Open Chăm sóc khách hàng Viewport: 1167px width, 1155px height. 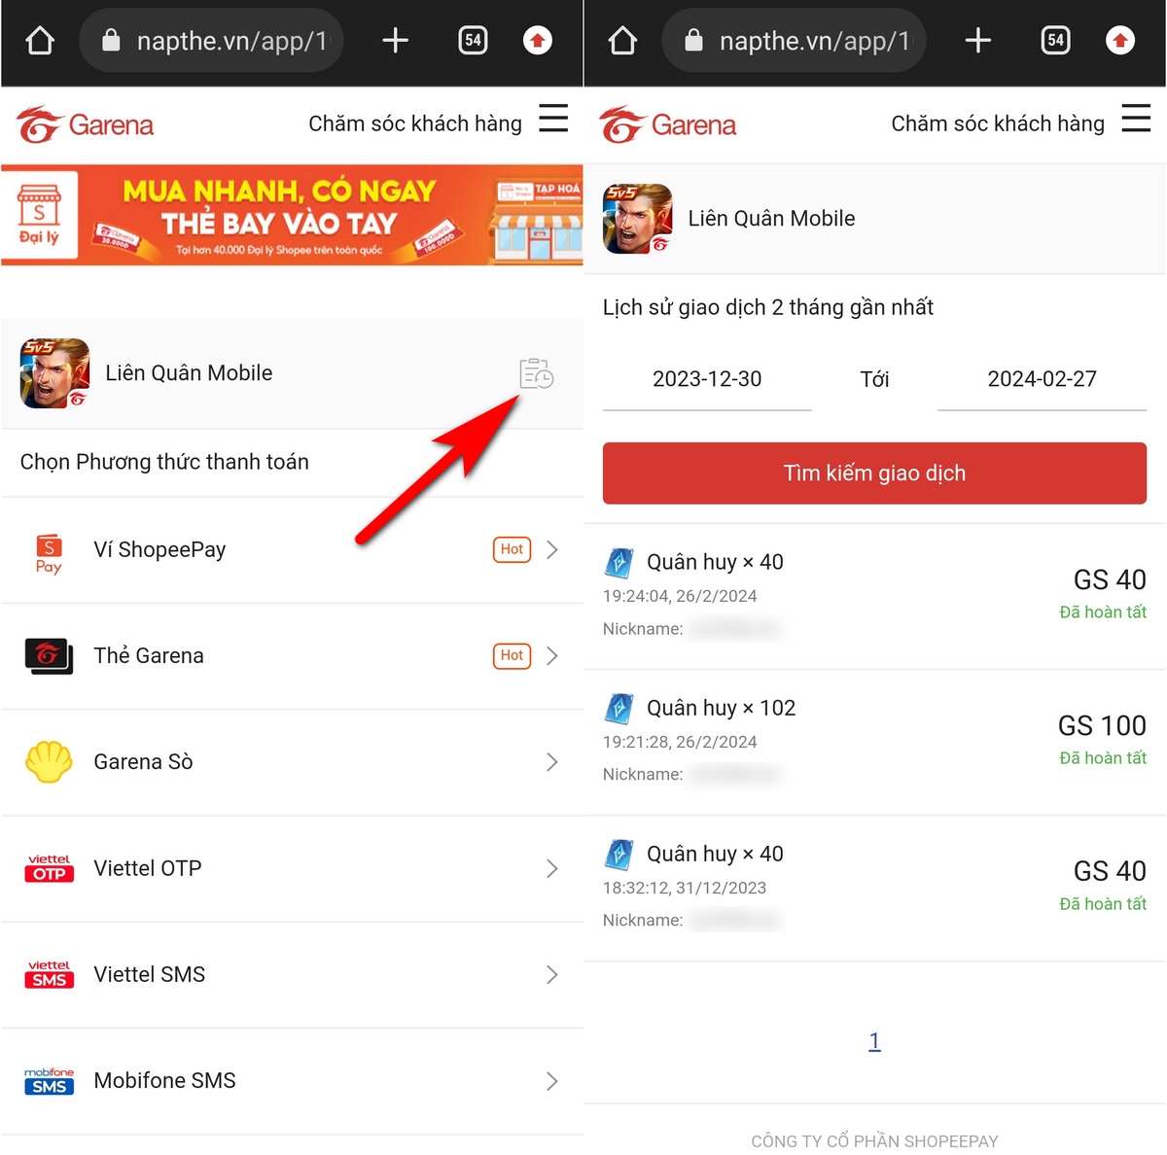coord(415,123)
